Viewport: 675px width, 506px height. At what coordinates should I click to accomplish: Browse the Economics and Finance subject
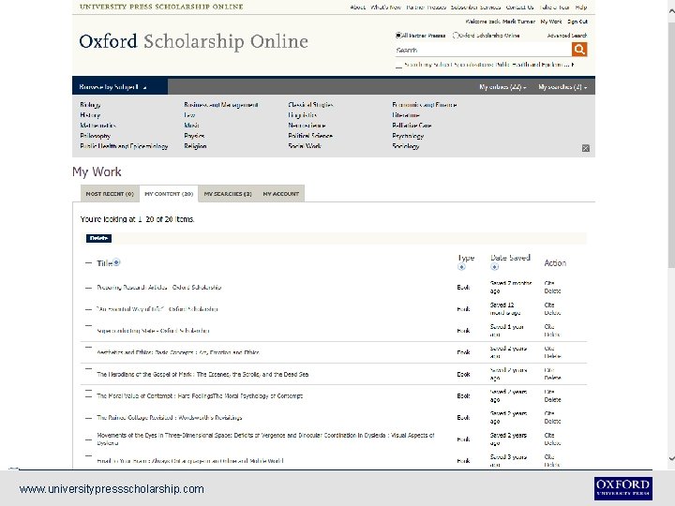pos(424,105)
